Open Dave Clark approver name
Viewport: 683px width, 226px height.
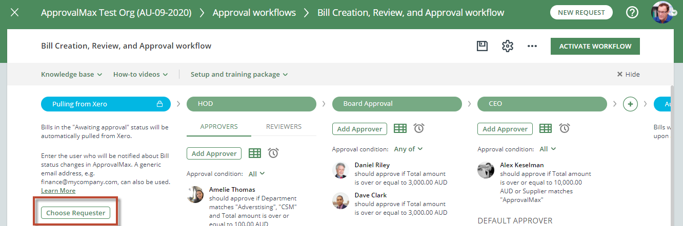[x=371, y=195]
